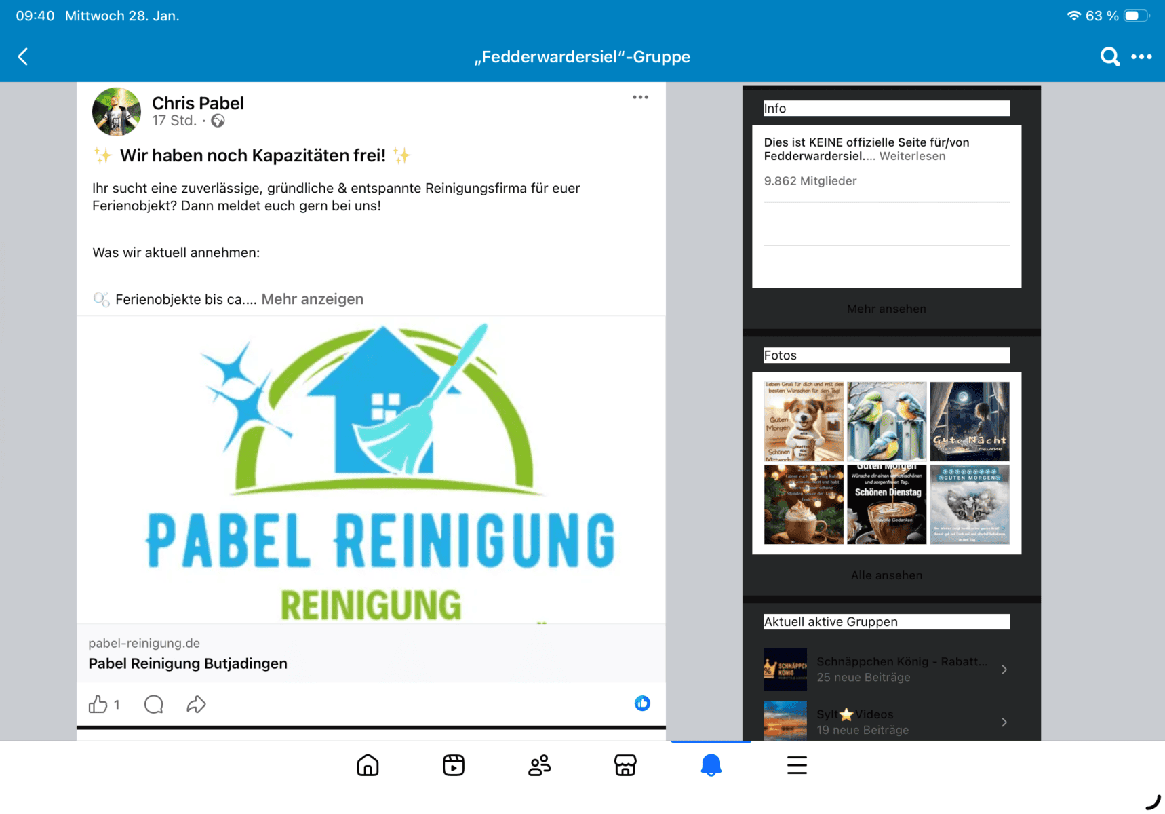Screen dimensions: 1165x814
Task: Open the Sylt Videos group row
Action: coord(886,720)
